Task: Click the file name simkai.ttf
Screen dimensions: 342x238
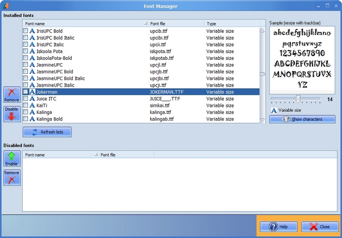Action: [x=159, y=105]
